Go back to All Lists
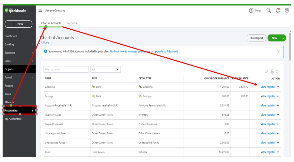The width and height of the screenshot is (294, 162). [45, 42]
